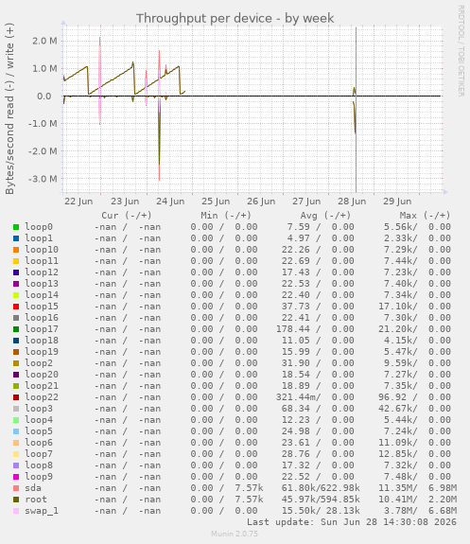Click the 'Cur (-/+)' column header
470x544 pixels.
coord(127,216)
